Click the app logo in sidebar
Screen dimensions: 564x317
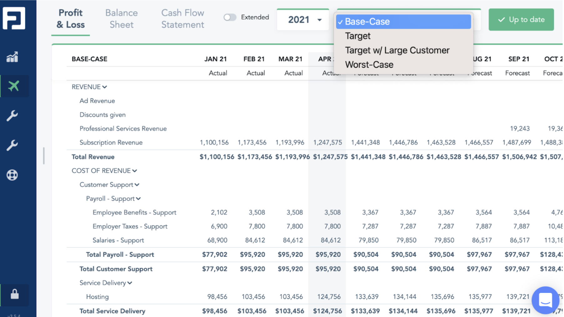tap(14, 18)
